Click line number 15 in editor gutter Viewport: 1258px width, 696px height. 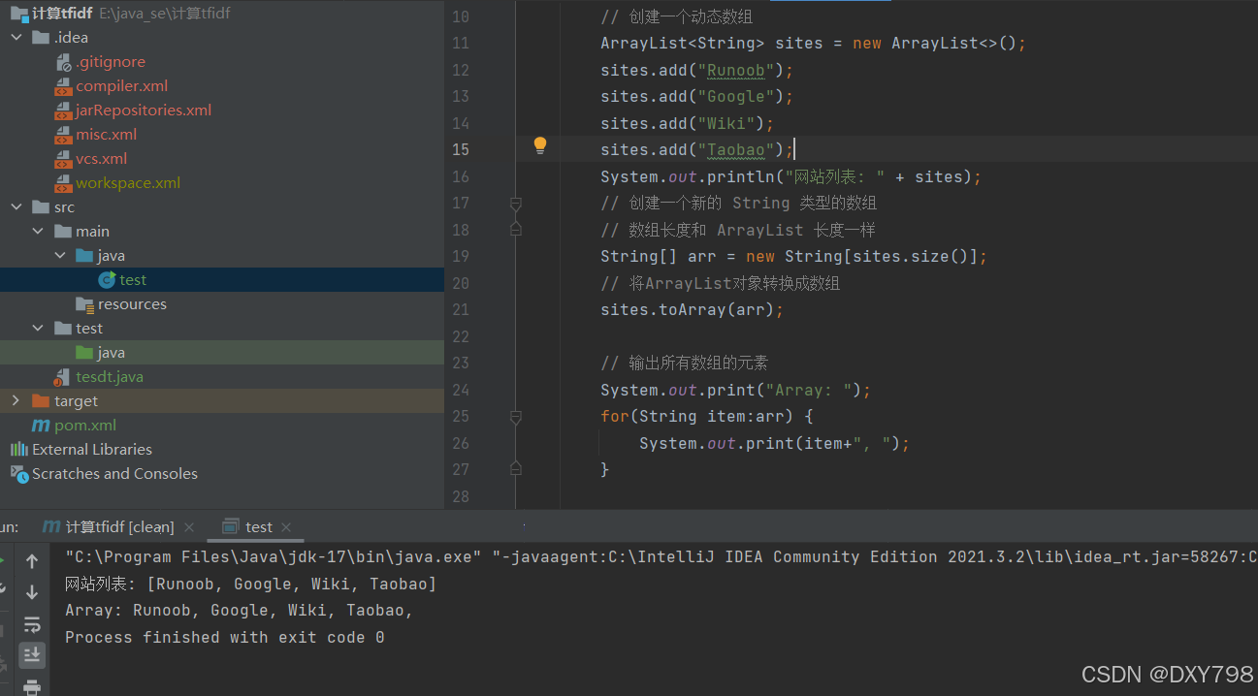pyautogui.click(x=461, y=149)
